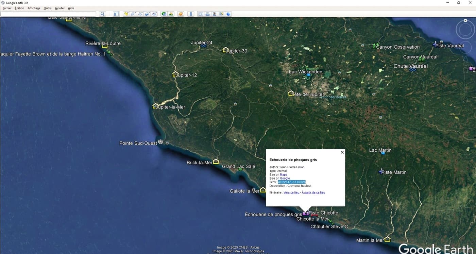The width and height of the screenshot is (476, 254).
Task: Add a new placemark with the pushpin tool
Action: (x=126, y=14)
